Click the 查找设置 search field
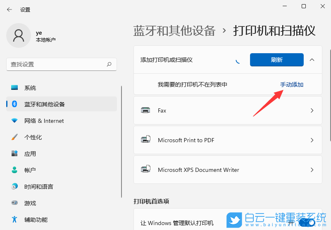This screenshot has height=230, width=331. [x=62, y=64]
